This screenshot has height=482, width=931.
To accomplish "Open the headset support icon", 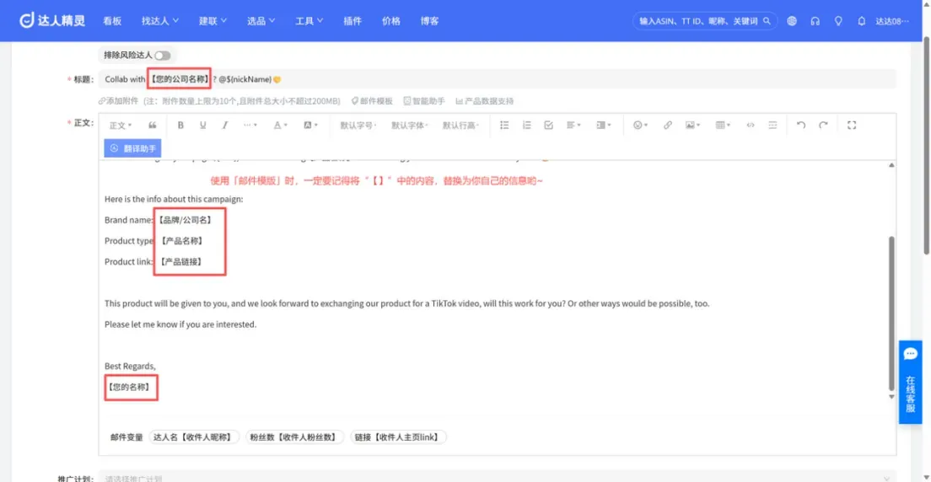I will pos(815,21).
